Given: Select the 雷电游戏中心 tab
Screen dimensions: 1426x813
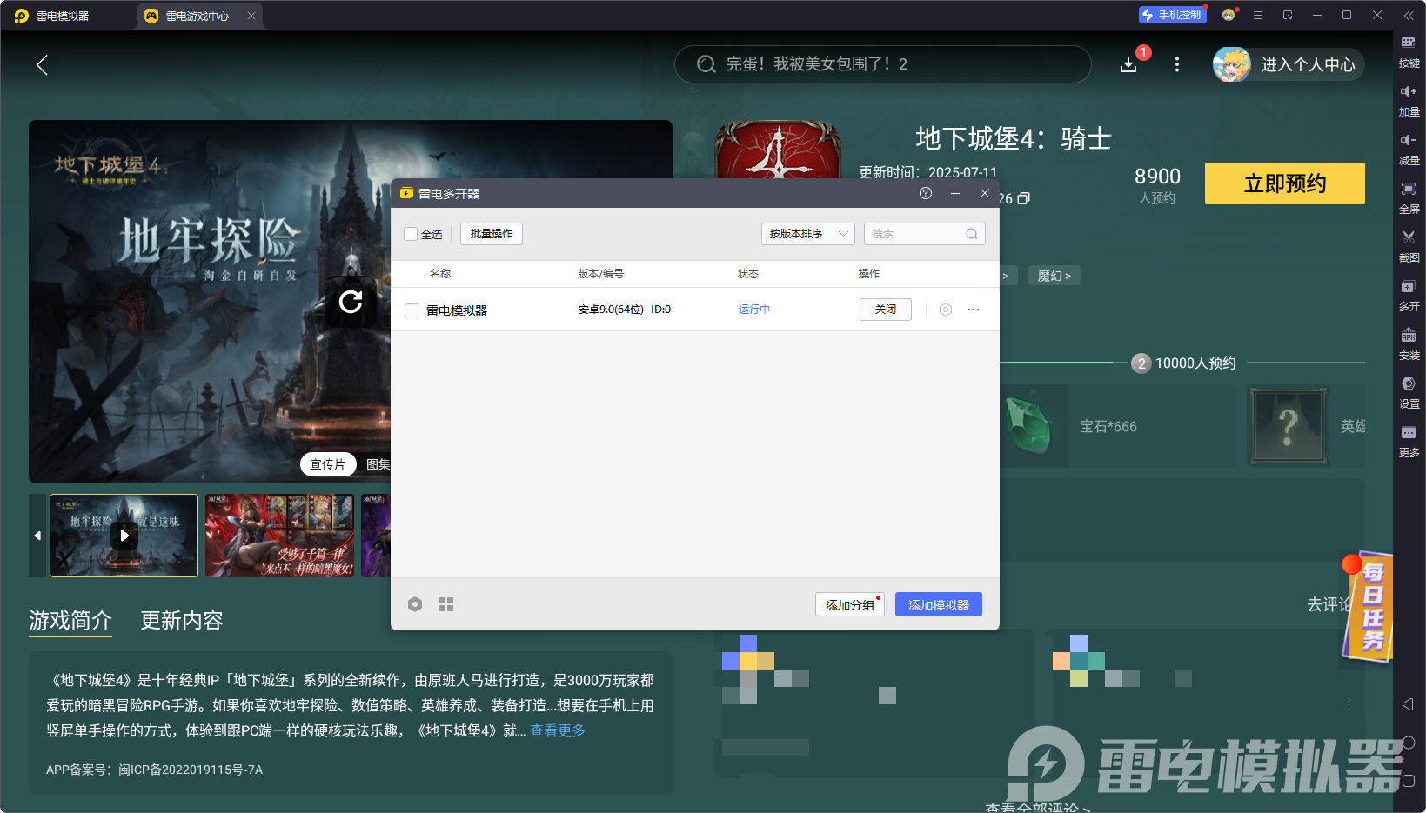Looking at the screenshot, I should [x=197, y=16].
